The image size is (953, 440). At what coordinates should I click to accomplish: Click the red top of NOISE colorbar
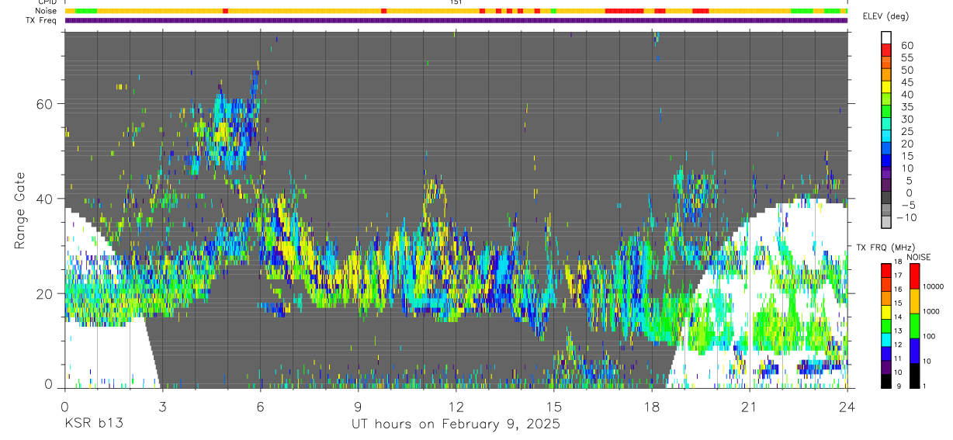pos(915,276)
